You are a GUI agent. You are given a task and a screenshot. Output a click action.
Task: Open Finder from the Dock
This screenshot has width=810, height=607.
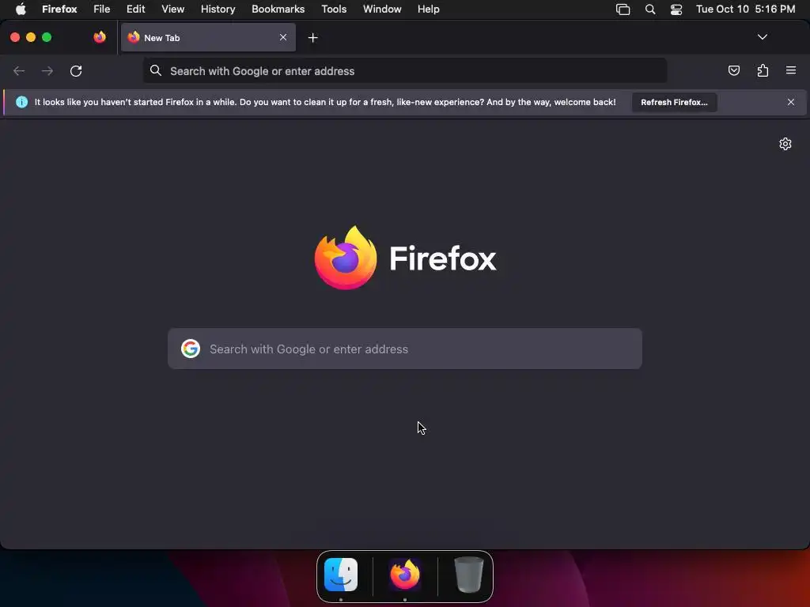[341, 575]
